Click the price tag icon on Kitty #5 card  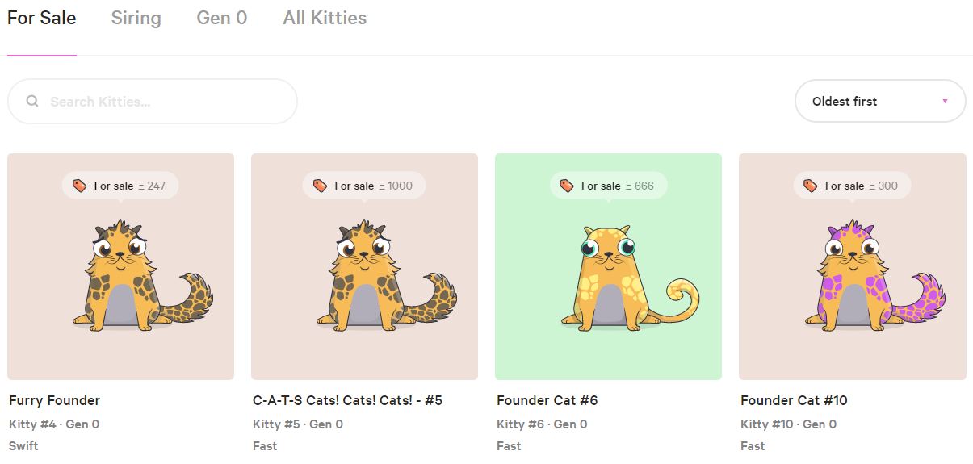[x=320, y=186]
